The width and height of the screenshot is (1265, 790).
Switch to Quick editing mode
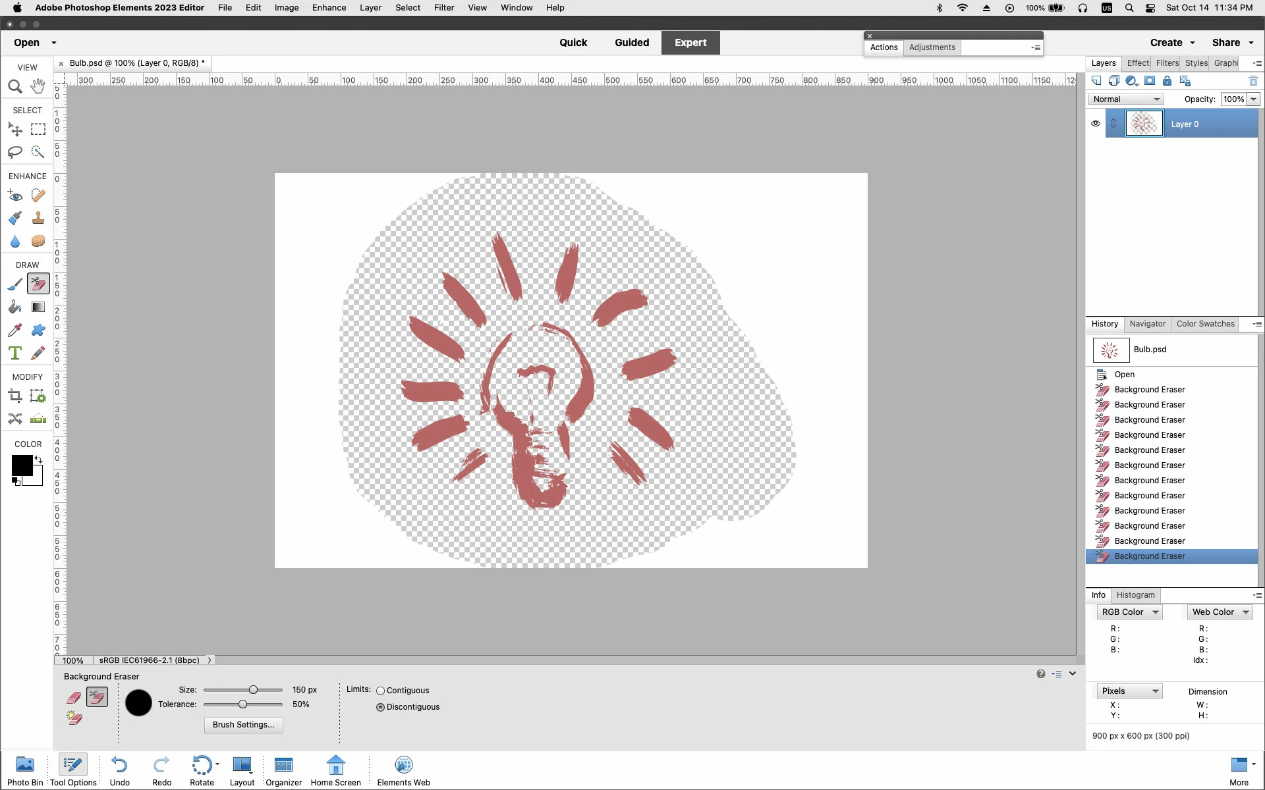coord(573,43)
